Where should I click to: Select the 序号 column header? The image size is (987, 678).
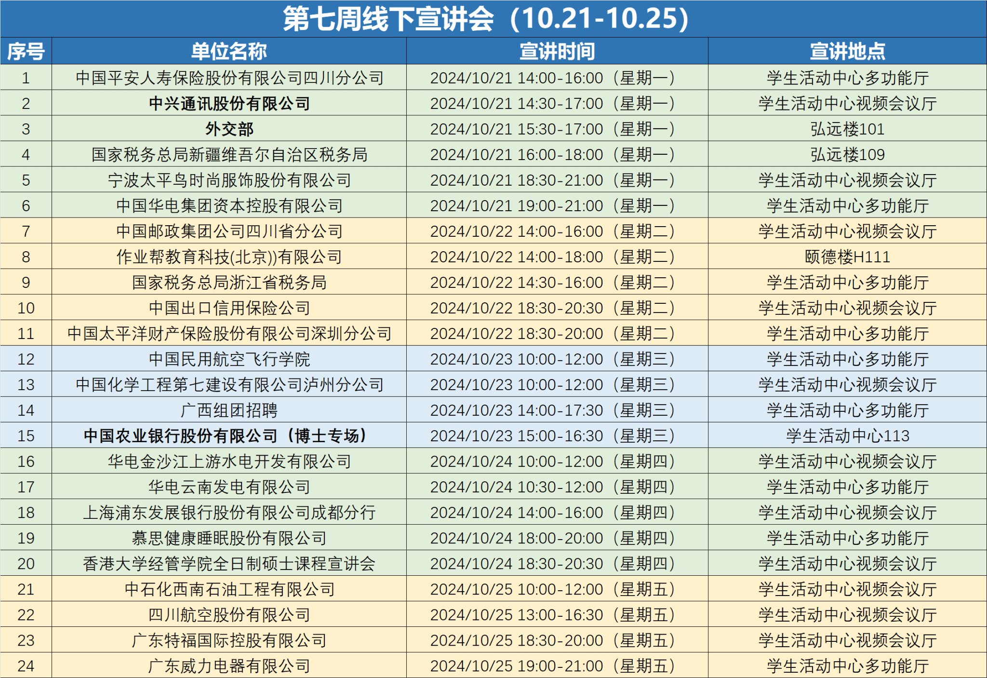point(26,51)
